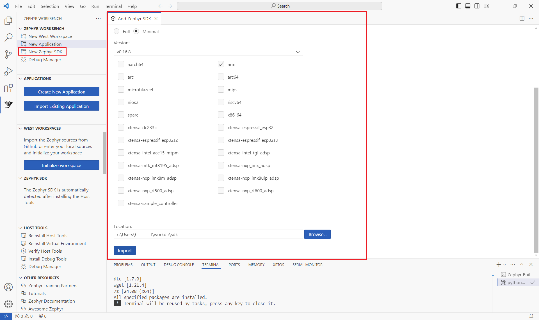Click the Debug Manager icon

click(x=24, y=60)
